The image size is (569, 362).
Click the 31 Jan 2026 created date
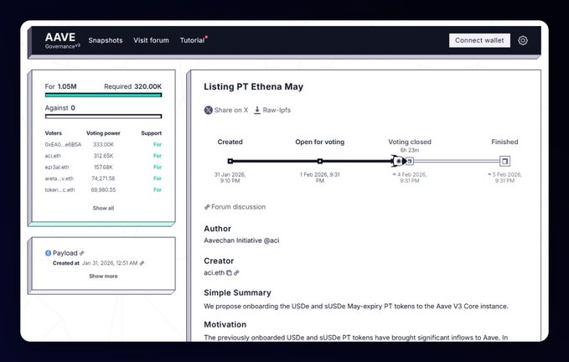[x=230, y=178]
